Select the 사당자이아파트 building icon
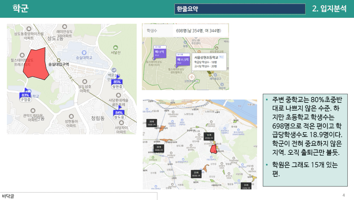Screen dimensions: 354x200 pyautogui.click(x=121, y=123)
